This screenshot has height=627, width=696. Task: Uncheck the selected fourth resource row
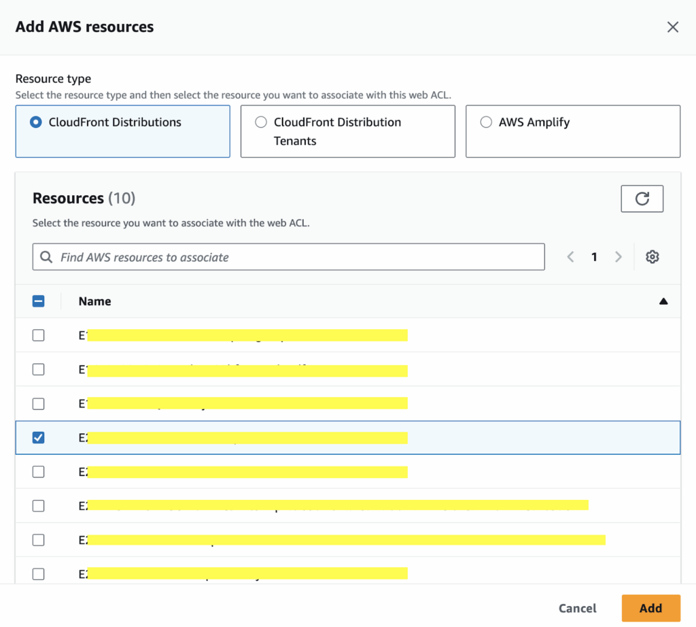tap(39, 437)
